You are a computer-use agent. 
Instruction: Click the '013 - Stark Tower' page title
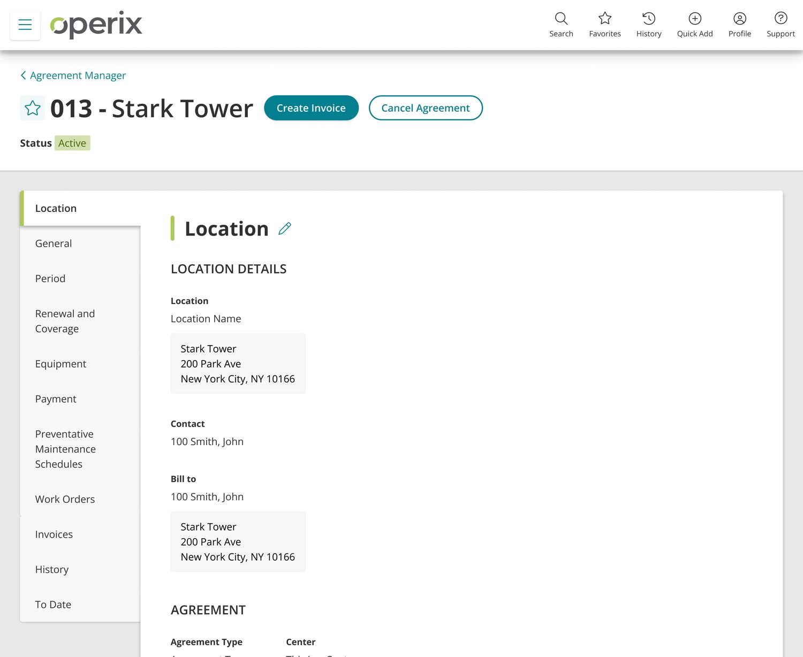click(x=151, y=109)
